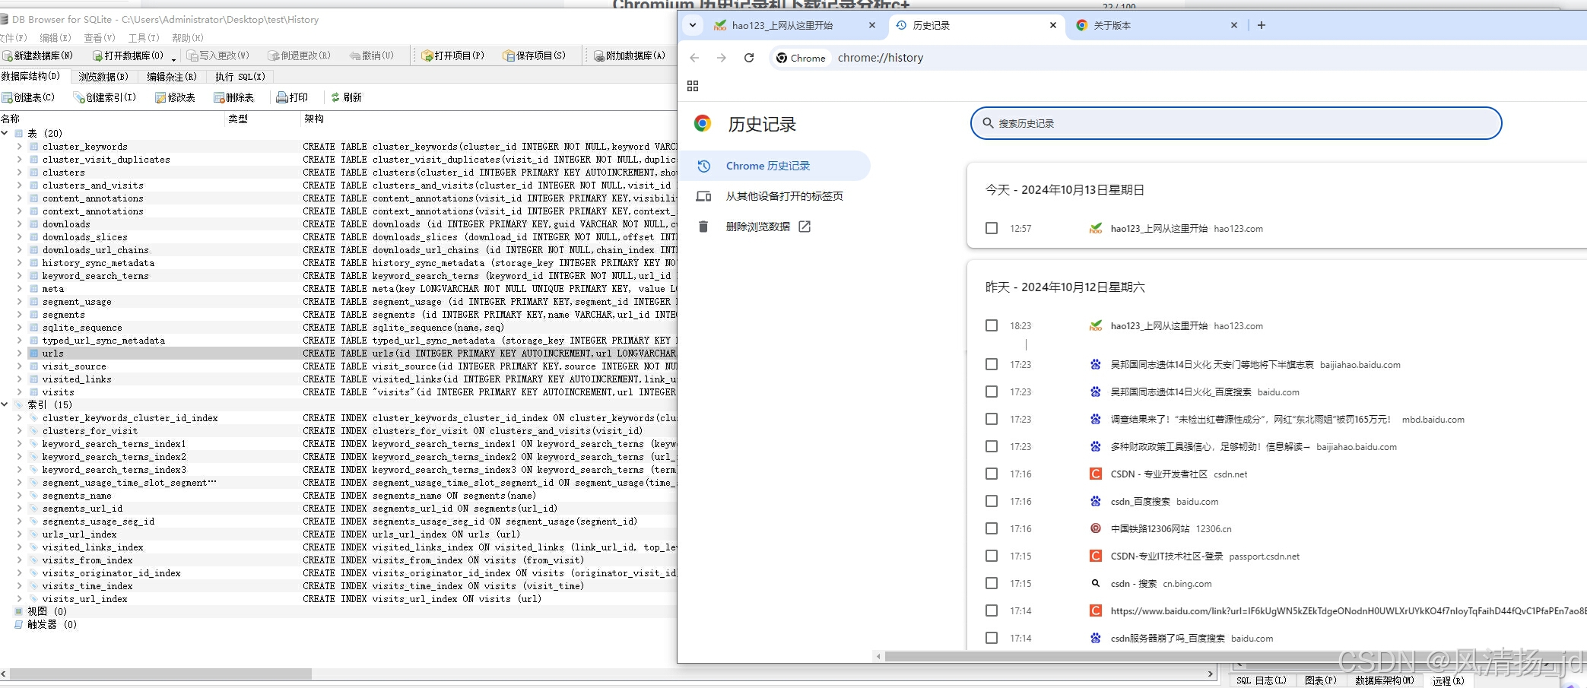The width and height of the screenshot is (1587, 688).
Task: Open 中国铁路12306网站 history link
Action: pos(1150,528)
